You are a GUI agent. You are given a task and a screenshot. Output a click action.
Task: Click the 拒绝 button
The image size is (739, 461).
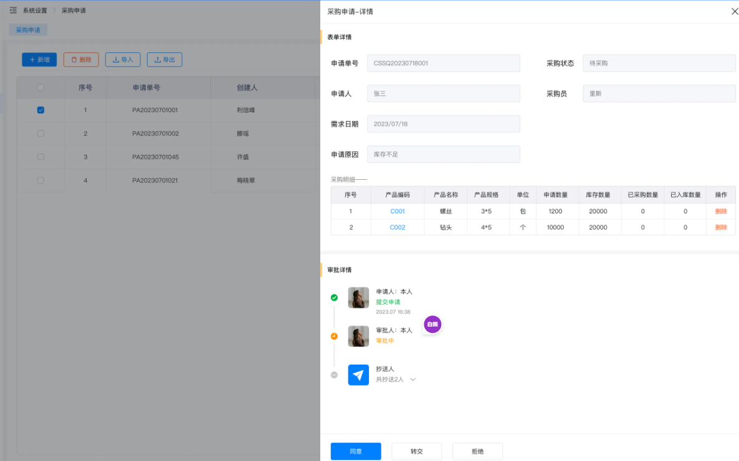click(477, 451)
